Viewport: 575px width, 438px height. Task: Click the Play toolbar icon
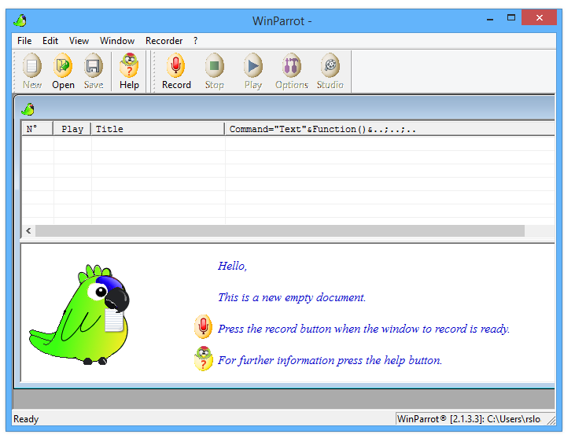point(253,66)
